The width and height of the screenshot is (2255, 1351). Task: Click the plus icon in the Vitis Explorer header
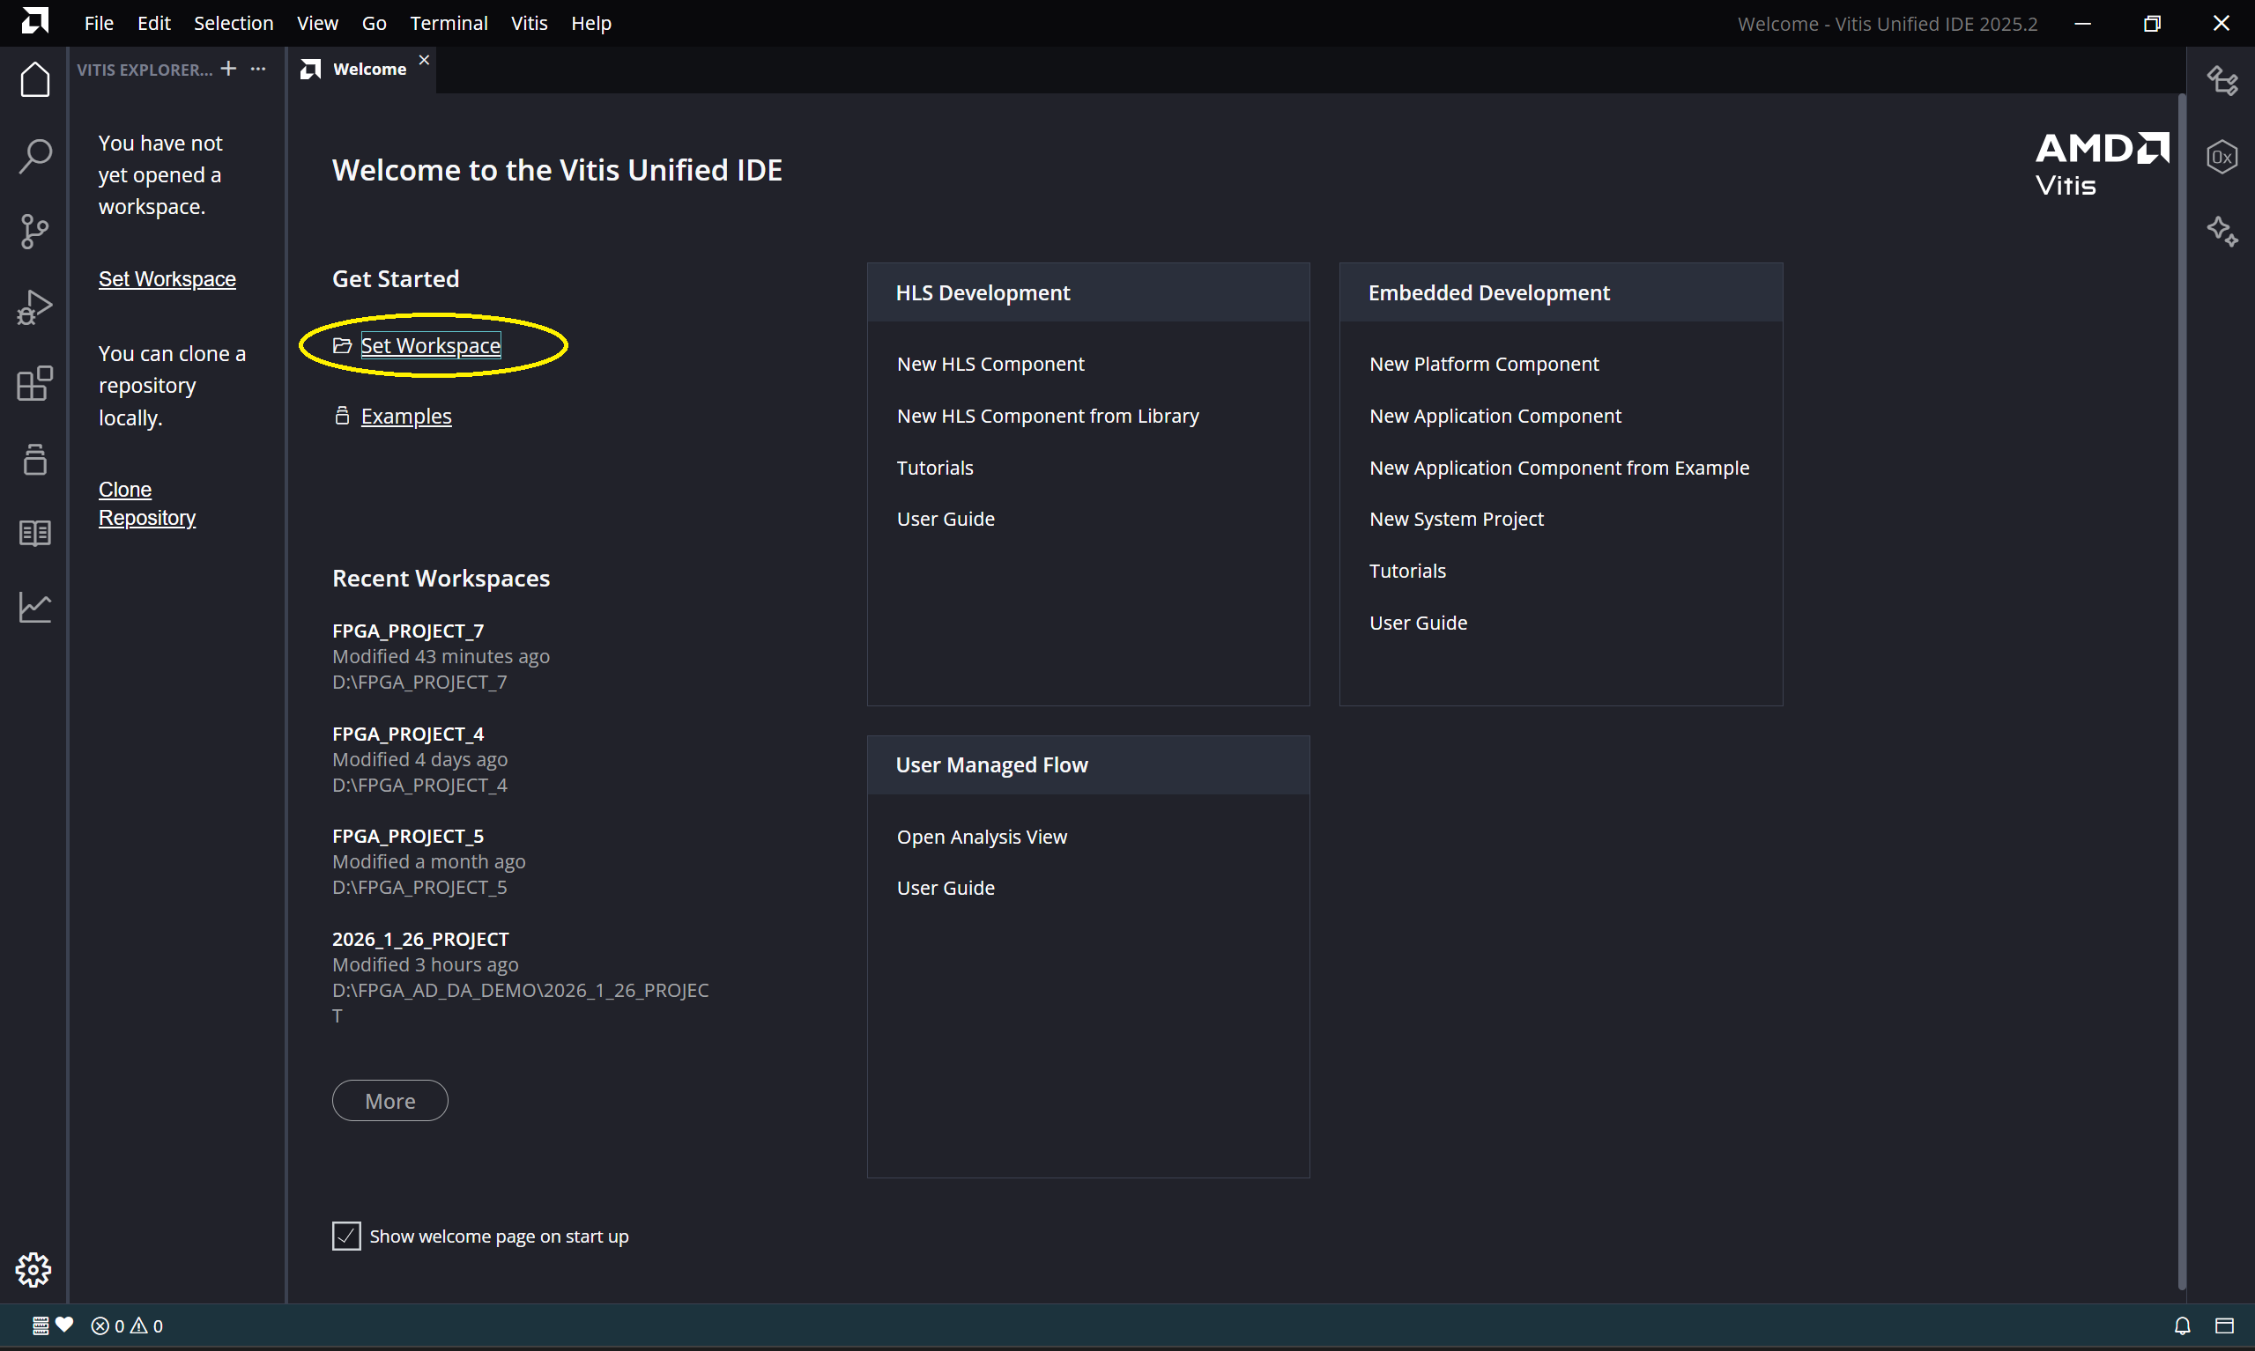coord(228,69)
